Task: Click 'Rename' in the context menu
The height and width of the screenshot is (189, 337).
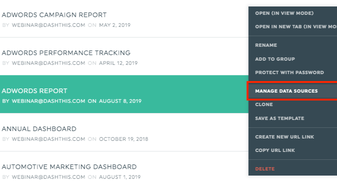Action: [266, 45]
